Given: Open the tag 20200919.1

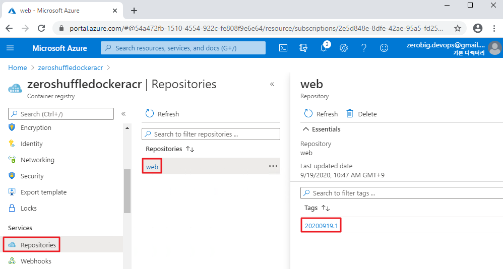Looking at the screenshot, I should (x=321, y=226).
